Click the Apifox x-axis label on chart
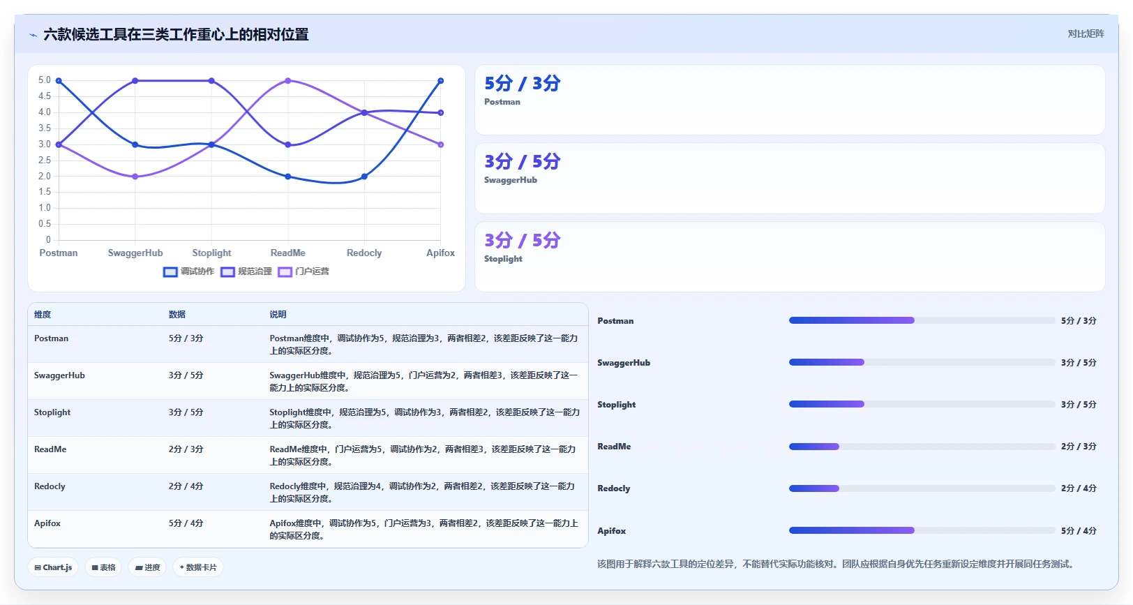Image resolution: width=1133 pixels, height=605 pixels. pyautogui.click(x=440, y=253)
